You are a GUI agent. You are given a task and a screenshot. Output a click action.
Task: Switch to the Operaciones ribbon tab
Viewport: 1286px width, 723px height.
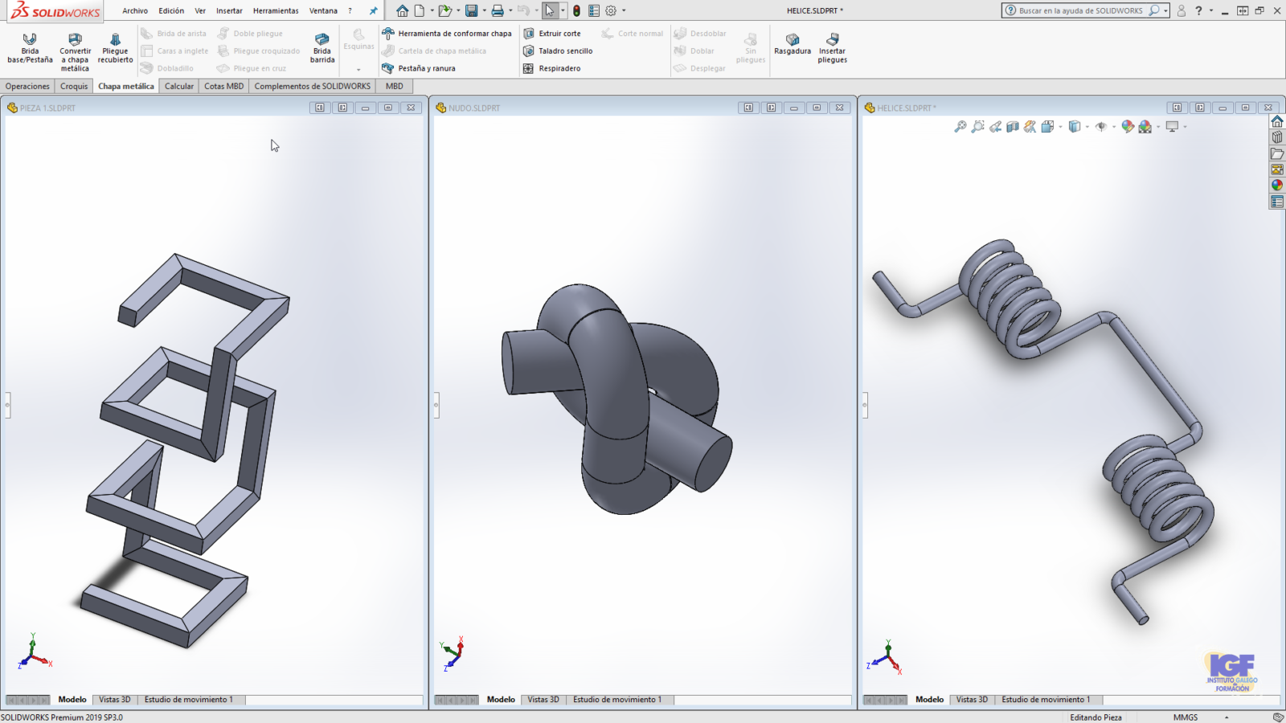pyautogui.click(x=27, y=86)
